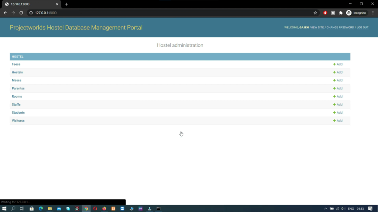
Task: Click the Incognito profile icon
Action: coord(348,12)
